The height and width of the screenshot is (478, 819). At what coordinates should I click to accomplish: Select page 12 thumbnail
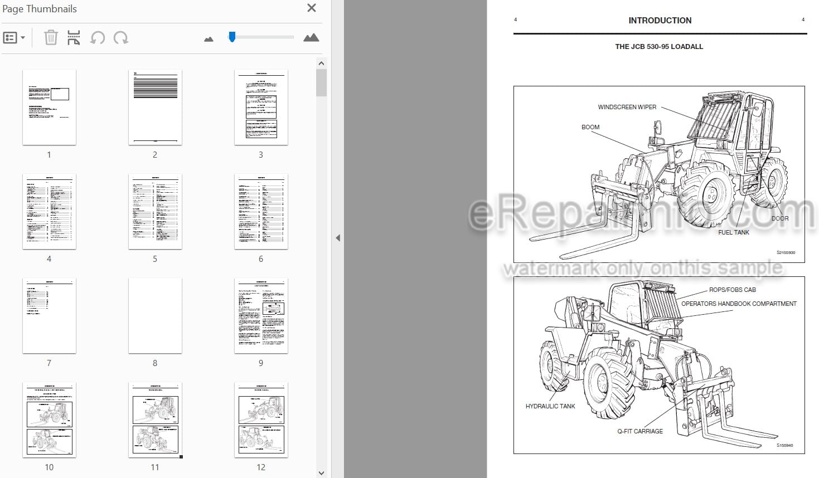tap(261, 420)
